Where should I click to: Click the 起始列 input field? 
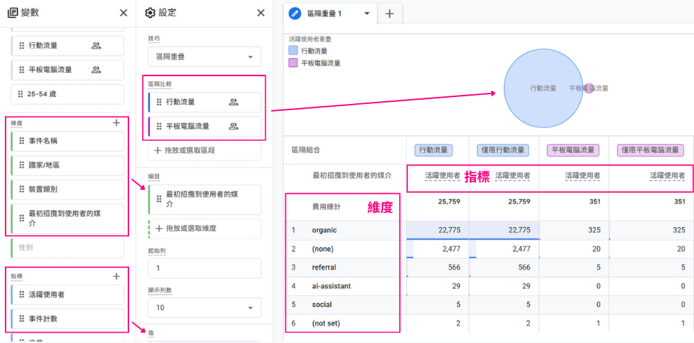click(205, 268)
